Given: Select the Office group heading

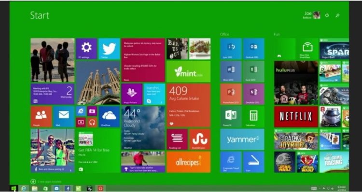Looking at the screenshot, I should point(224,34).
